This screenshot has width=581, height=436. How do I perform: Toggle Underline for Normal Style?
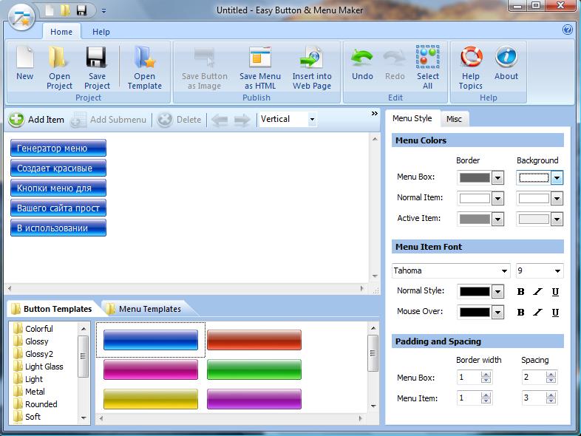[x=555, y=292]
